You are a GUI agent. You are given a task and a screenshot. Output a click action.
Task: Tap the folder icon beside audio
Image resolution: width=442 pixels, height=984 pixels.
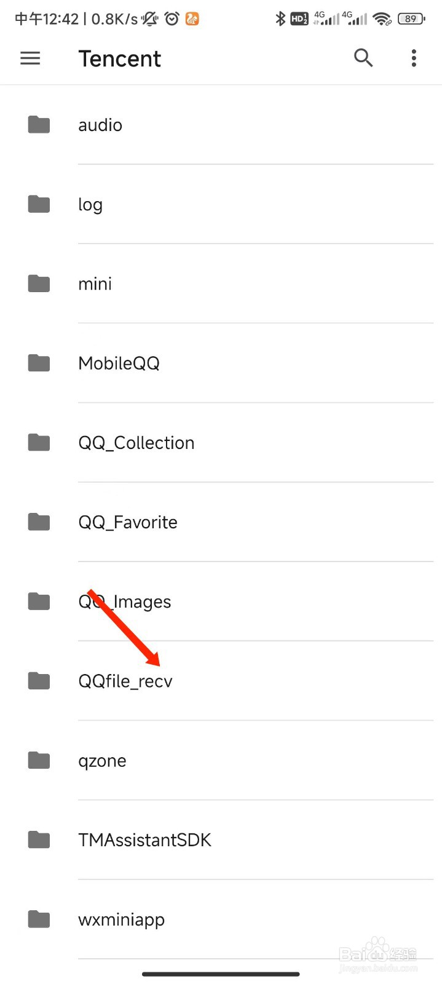39,125
